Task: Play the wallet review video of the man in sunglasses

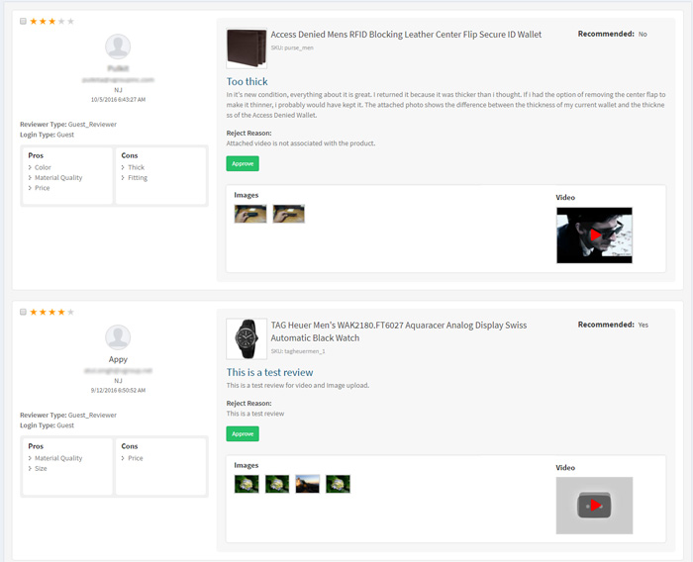Action: (x=594, y=235)
